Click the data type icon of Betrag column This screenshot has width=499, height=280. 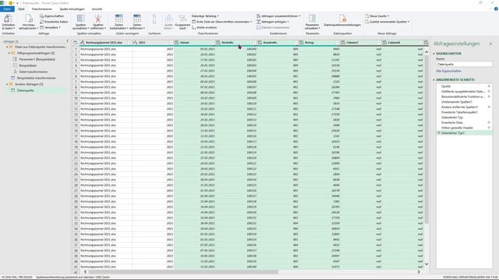302,43
